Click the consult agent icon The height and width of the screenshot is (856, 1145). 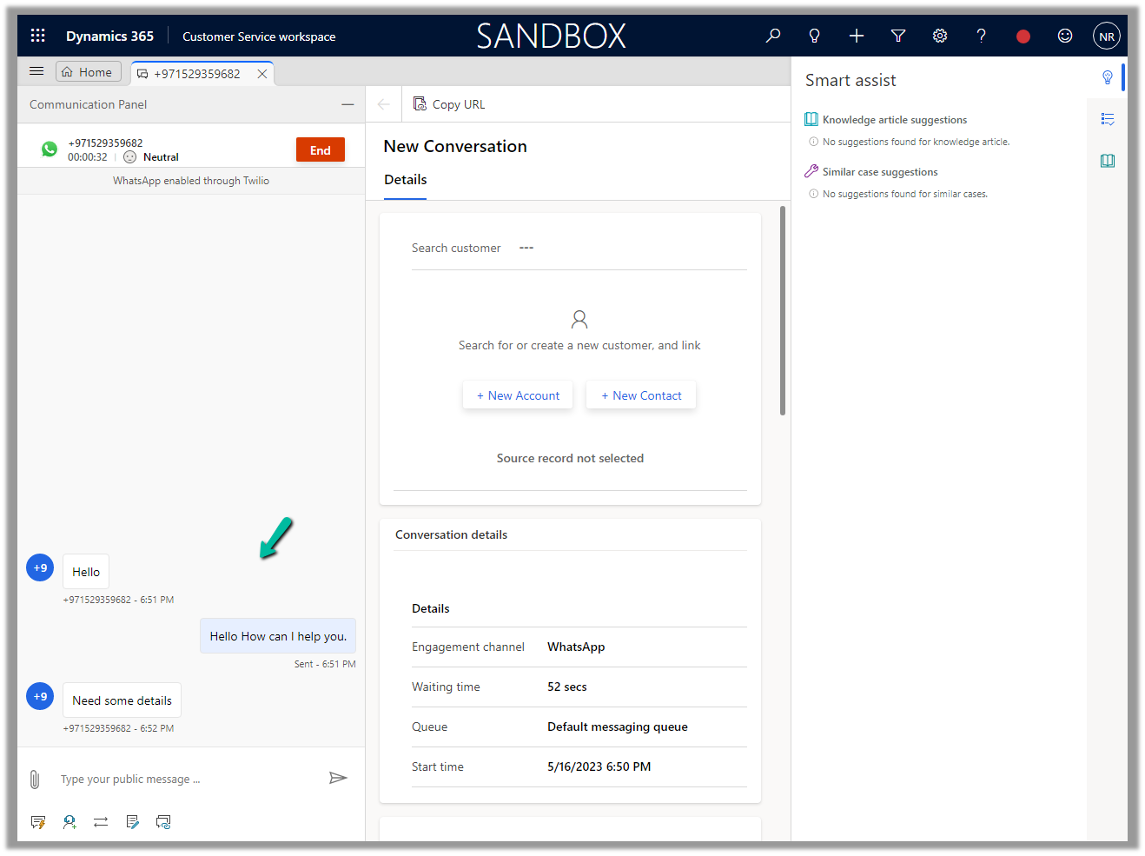69,822
